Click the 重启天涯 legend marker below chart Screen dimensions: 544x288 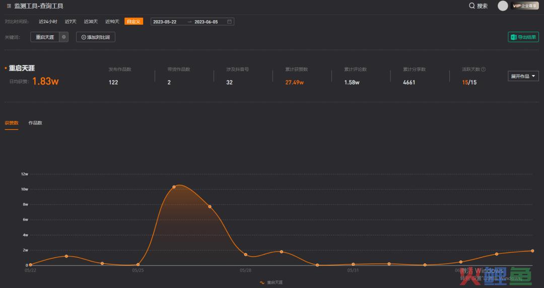pyautogui.click(x=262, y=282)
